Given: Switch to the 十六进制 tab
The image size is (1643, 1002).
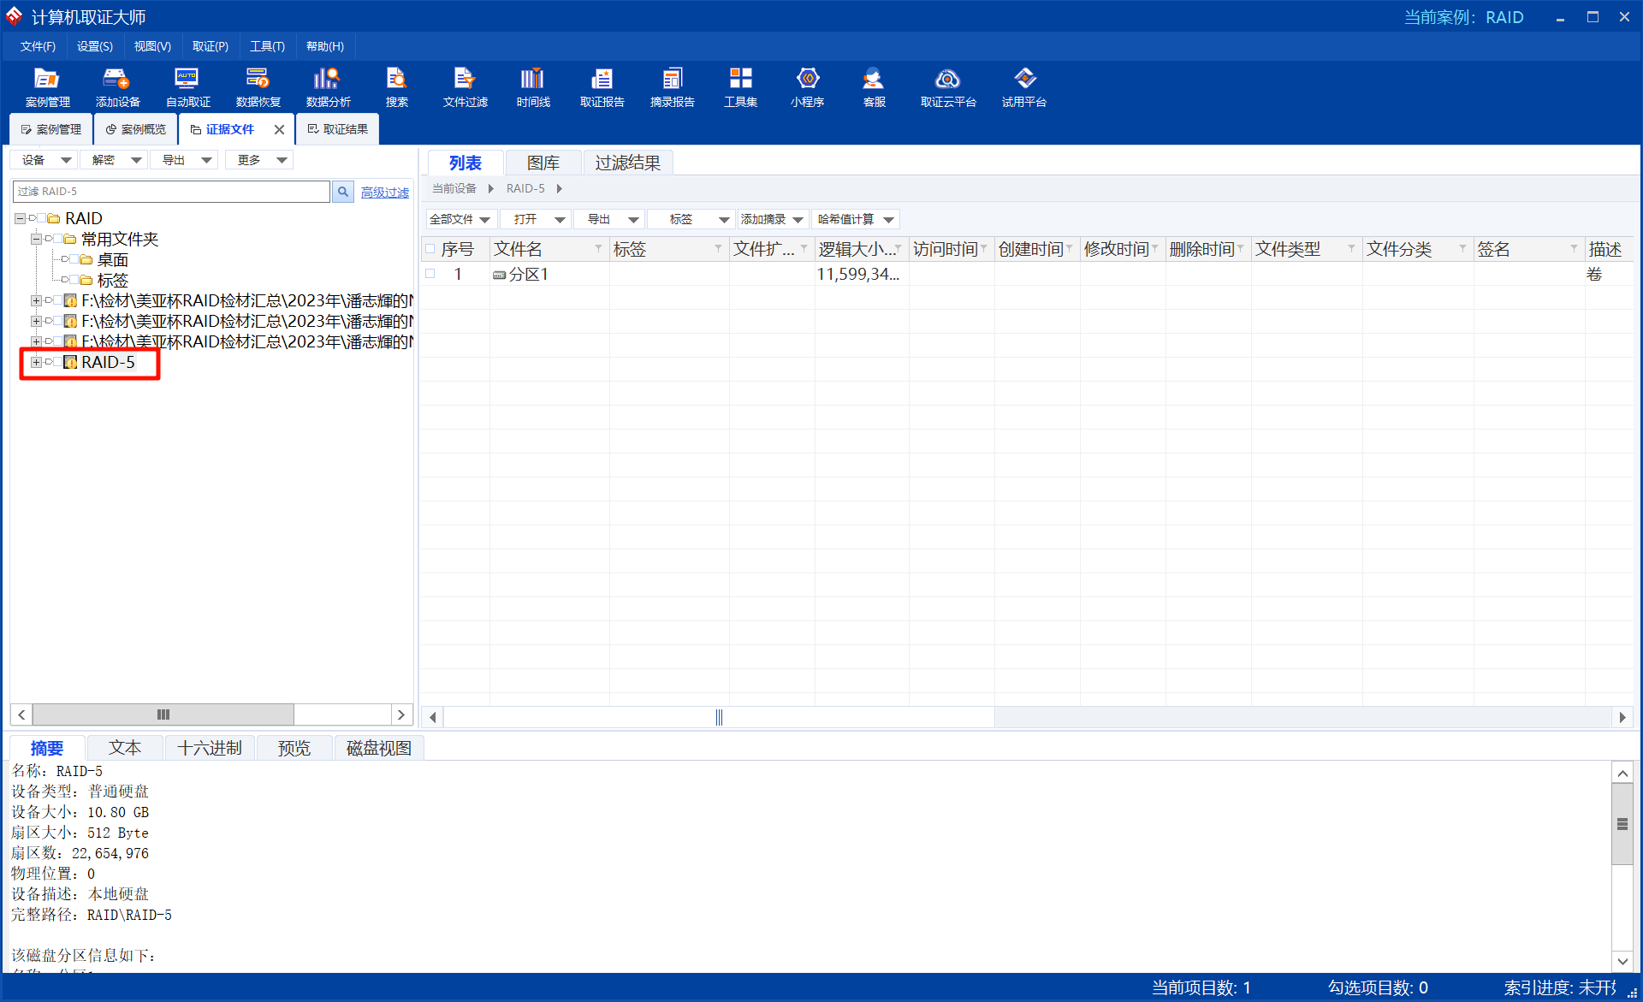Looking at the screenshot, I should click(209, 748).
